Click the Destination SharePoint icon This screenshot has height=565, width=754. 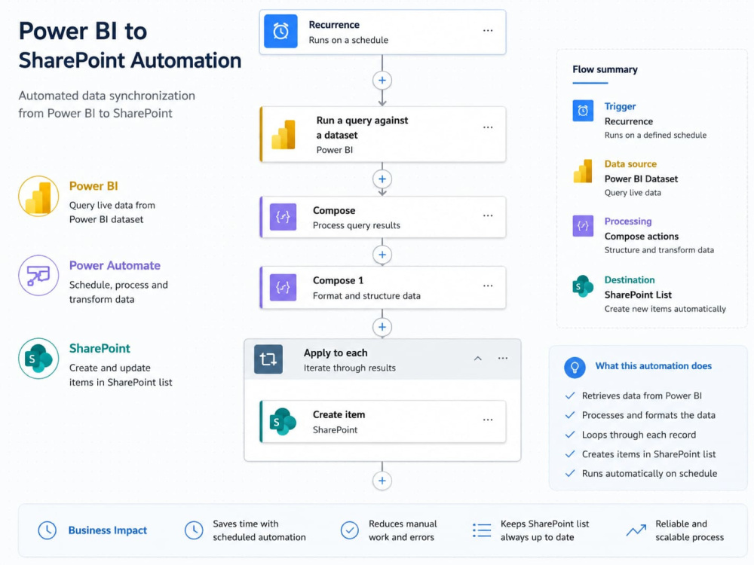(x=583, y=286)
